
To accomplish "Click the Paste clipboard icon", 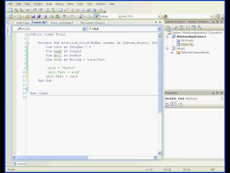I will pos(57,16).
